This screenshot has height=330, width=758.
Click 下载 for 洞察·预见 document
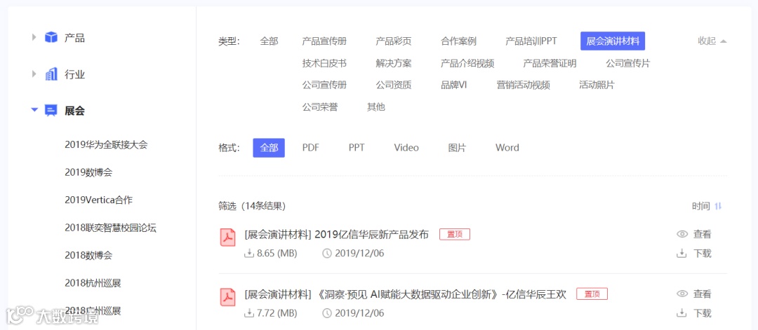[703, 313]
